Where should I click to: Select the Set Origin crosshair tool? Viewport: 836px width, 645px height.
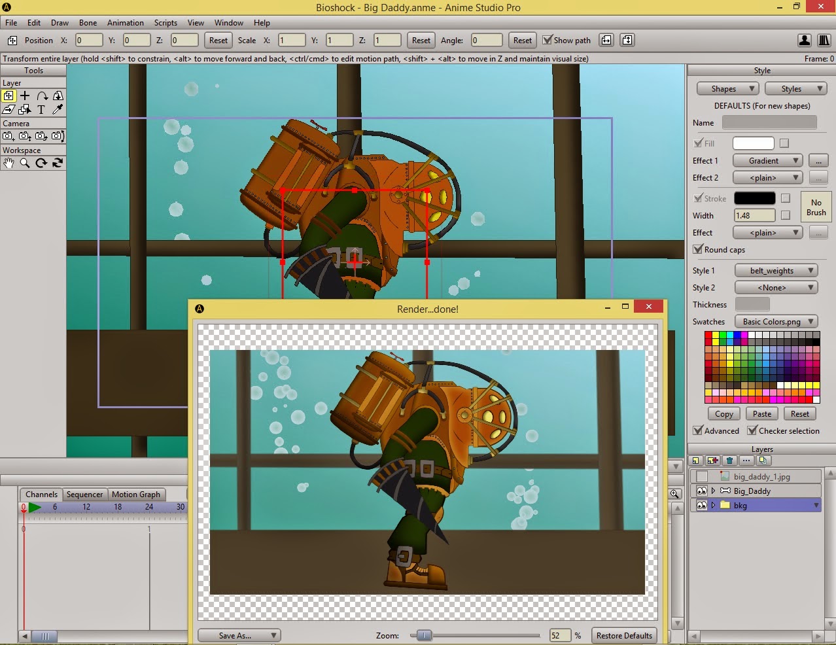click(25, 96)
